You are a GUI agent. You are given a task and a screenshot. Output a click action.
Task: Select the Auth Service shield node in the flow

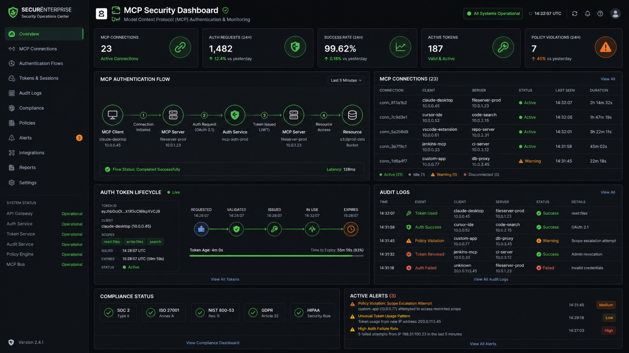[x=235, y=115]
